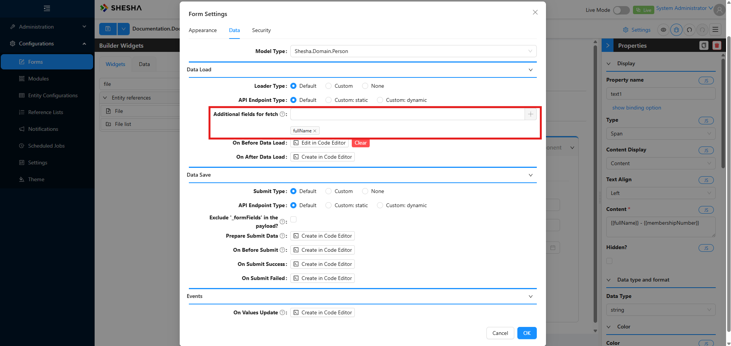Open the System Administrator menu
The height and width of the screenshot is (346, 731).
pyautogui.click(x=684, y=8)
